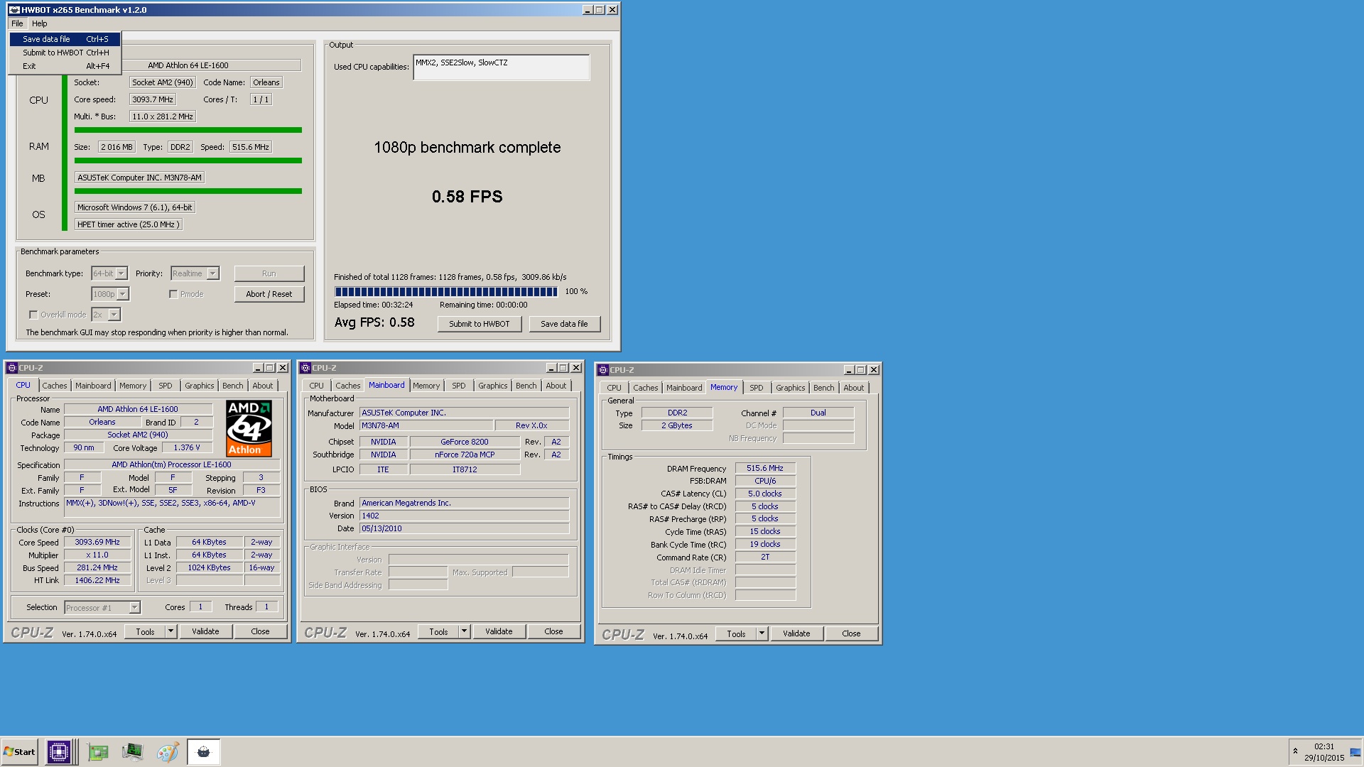Click the Start button

[19, 752]
